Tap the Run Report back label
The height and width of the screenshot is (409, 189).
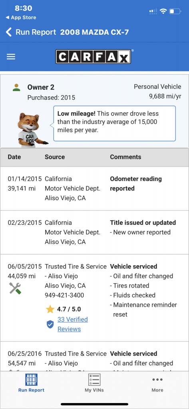pyautogui.click(x=36, y=32)
